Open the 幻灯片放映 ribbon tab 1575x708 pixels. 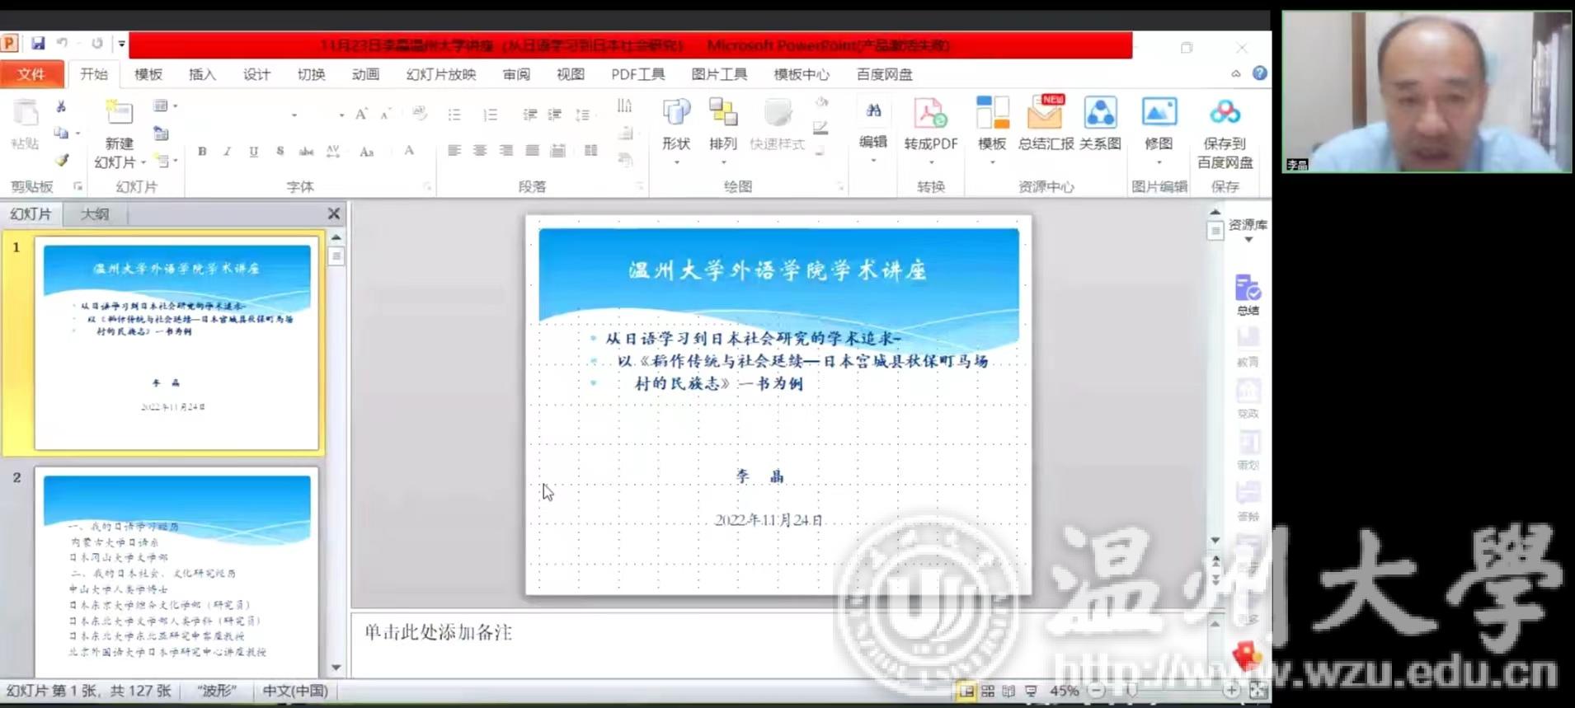tap(440, 75)
